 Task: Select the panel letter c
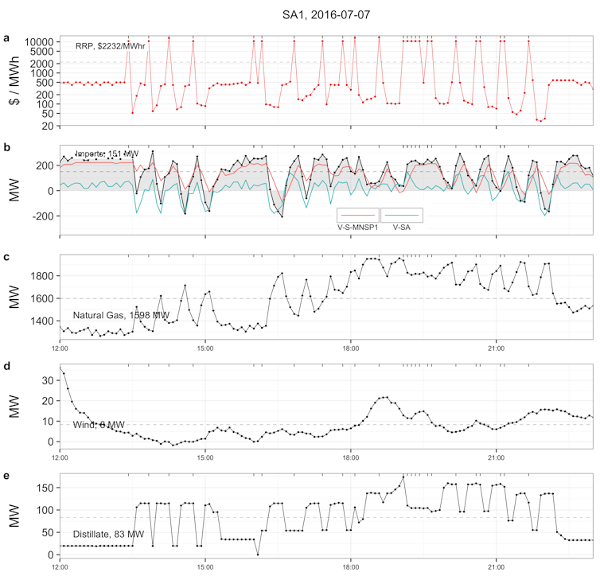7,257
